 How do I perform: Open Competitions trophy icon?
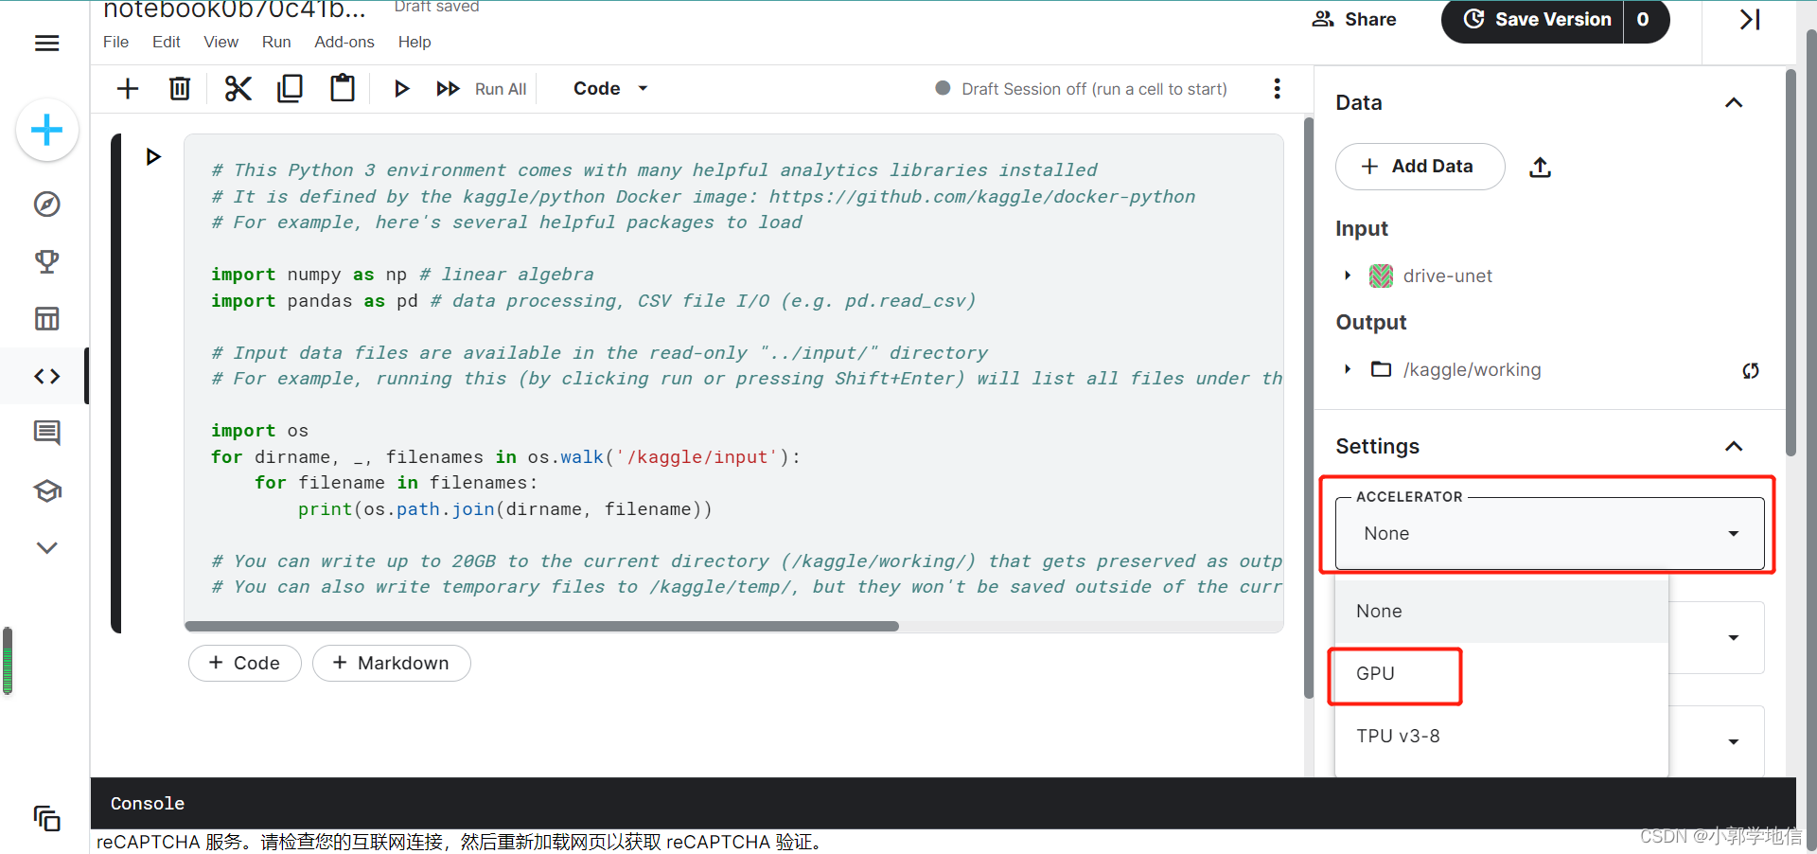46,261
